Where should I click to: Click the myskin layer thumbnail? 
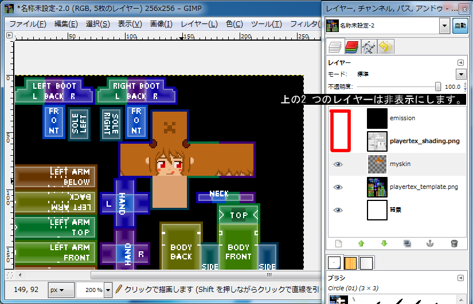(377, 164)
